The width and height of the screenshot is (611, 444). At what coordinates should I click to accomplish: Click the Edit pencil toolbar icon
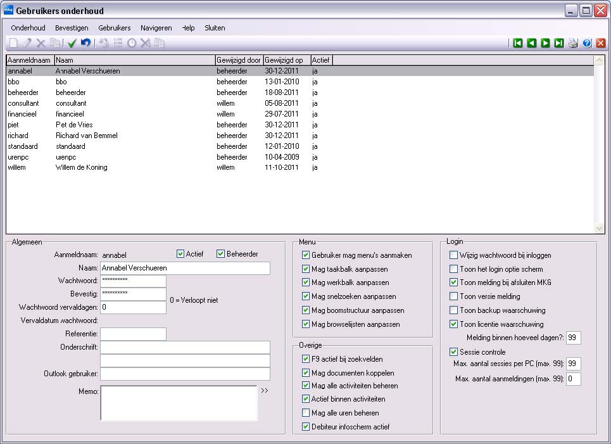pos(27,43)
